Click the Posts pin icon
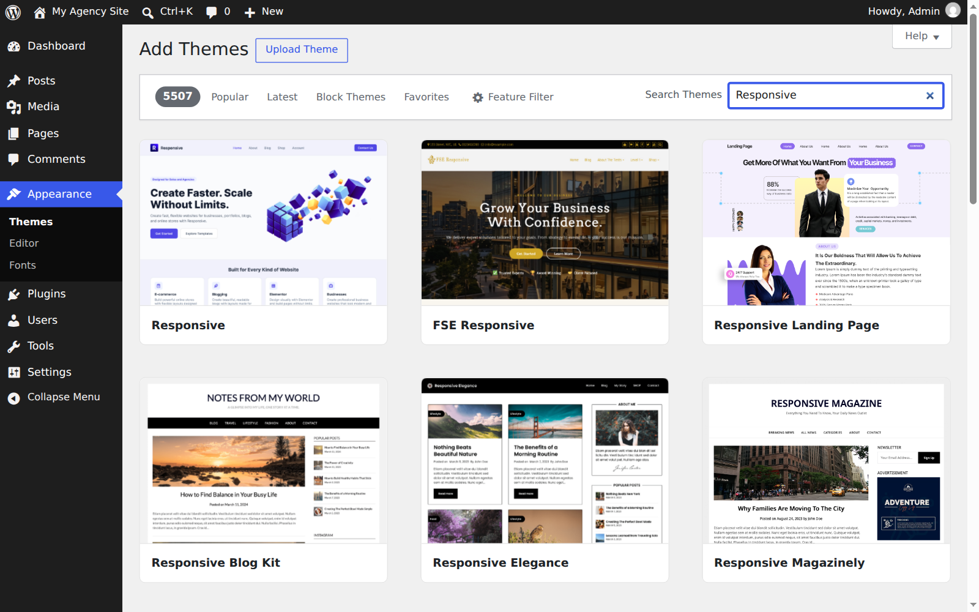The image size is (979, 612). (x=14, y=81)
